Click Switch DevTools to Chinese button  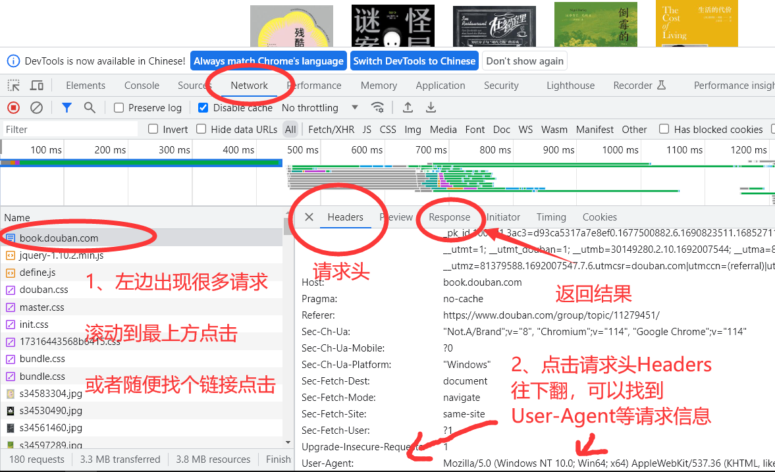coord(414,61)
